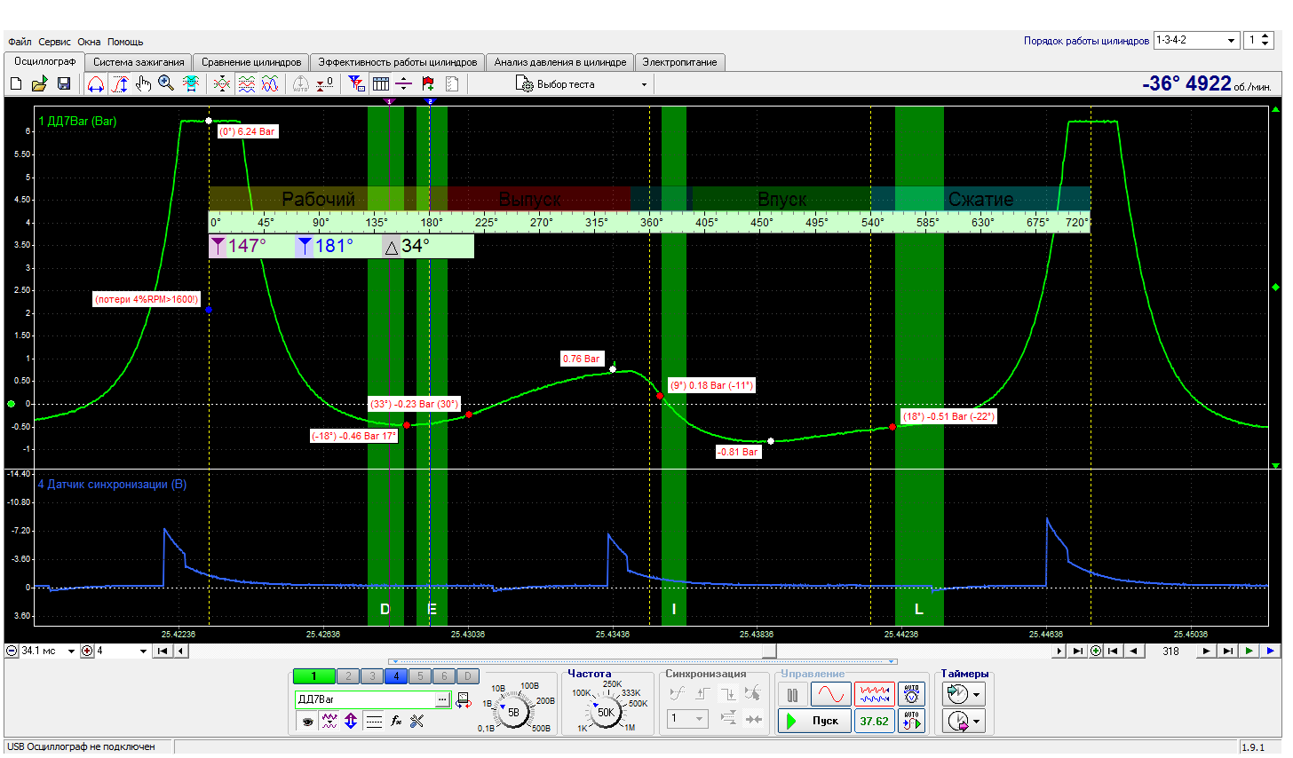
Task: Open the second timer dropdown arrow
Action: tap(977, 721)
